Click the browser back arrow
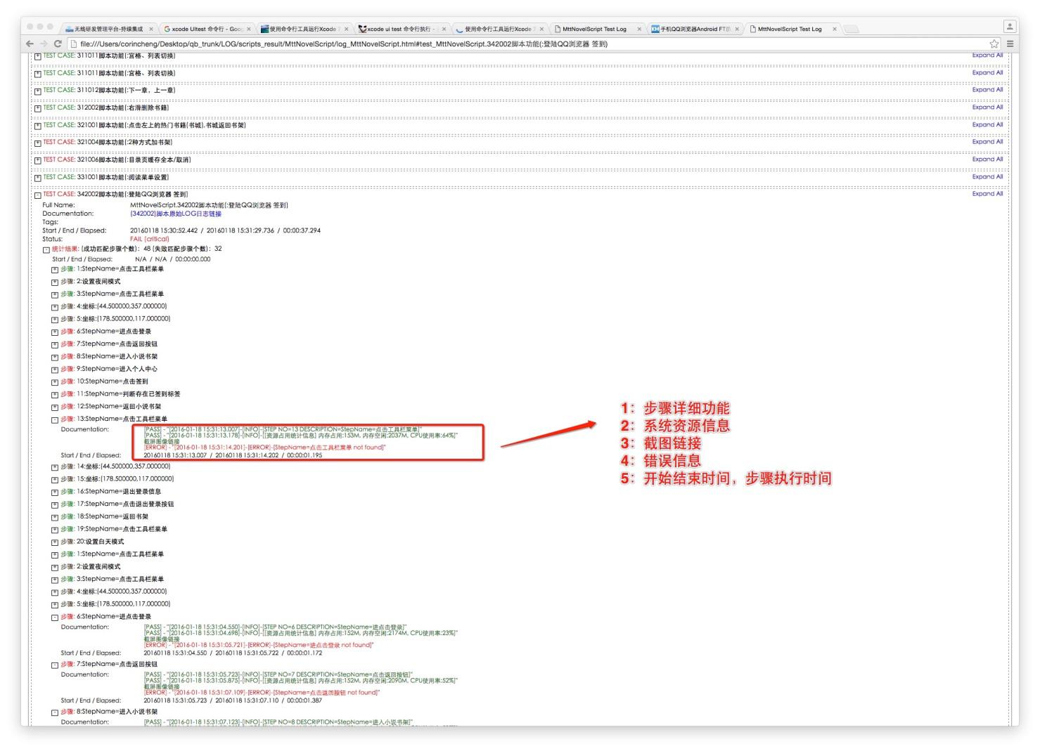This screenshot has height=751, width=1040. click(x=30, y=44)
